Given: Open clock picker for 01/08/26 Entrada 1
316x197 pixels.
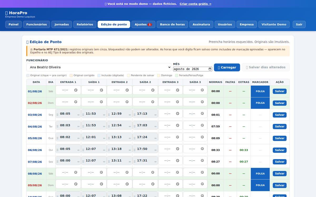Looking at the screenshot, I should click(x=76, y=90).
